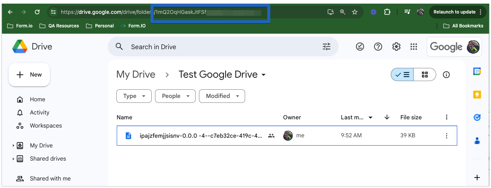The image size is (491, 188).
Task: Reverse sort direction arrow
Action: [x=387, y=117]
